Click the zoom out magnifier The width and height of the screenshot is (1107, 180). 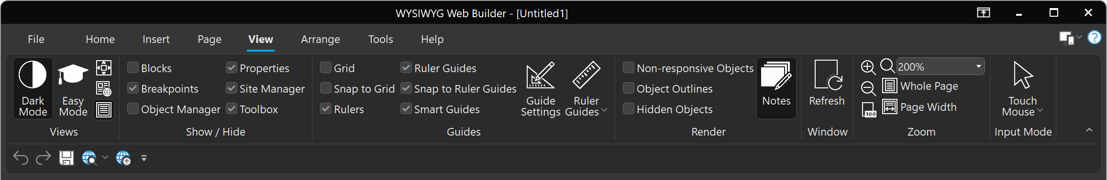868,88
